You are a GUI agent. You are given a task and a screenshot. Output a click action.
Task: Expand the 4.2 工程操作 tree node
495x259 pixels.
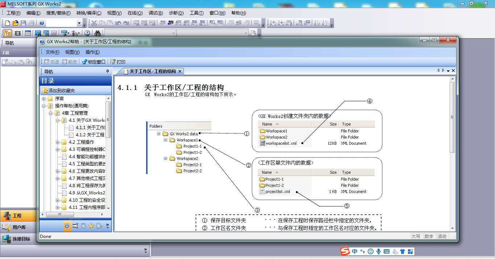point(58,142)
